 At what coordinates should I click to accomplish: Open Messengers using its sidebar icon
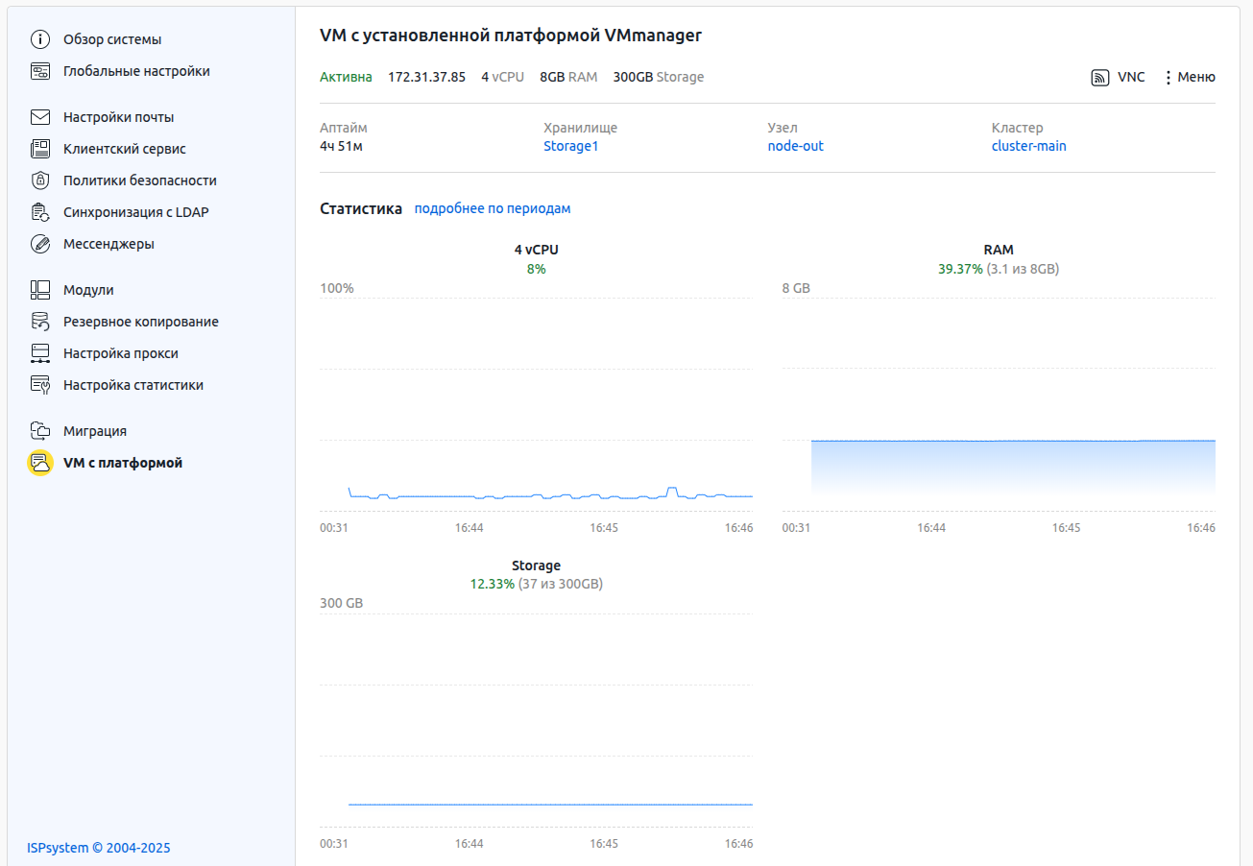[40, 244]
